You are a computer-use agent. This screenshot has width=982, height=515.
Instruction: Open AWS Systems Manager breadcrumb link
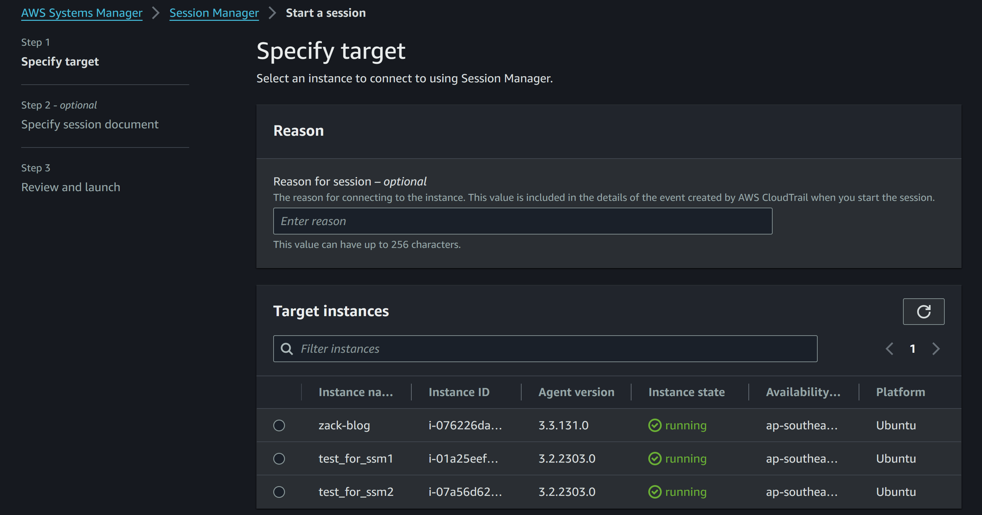(x=82, y=13)
